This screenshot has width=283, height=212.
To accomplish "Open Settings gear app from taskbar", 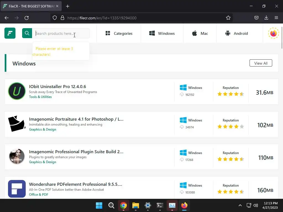I will click(148, 205).
